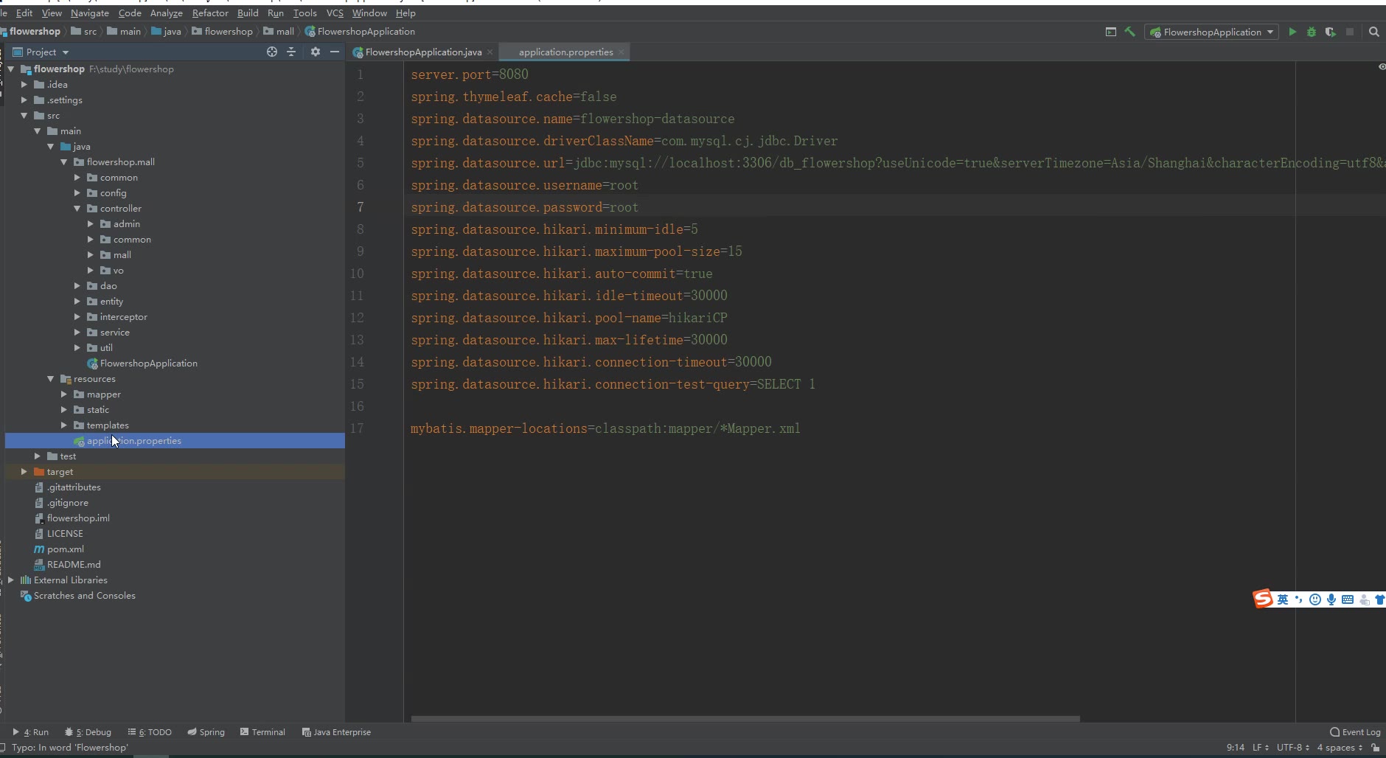The width and height of the screenshot is (1386, 758).
Task: Open Search Everywhere via the magnifier icon
Action: (x=1374, y=32)
